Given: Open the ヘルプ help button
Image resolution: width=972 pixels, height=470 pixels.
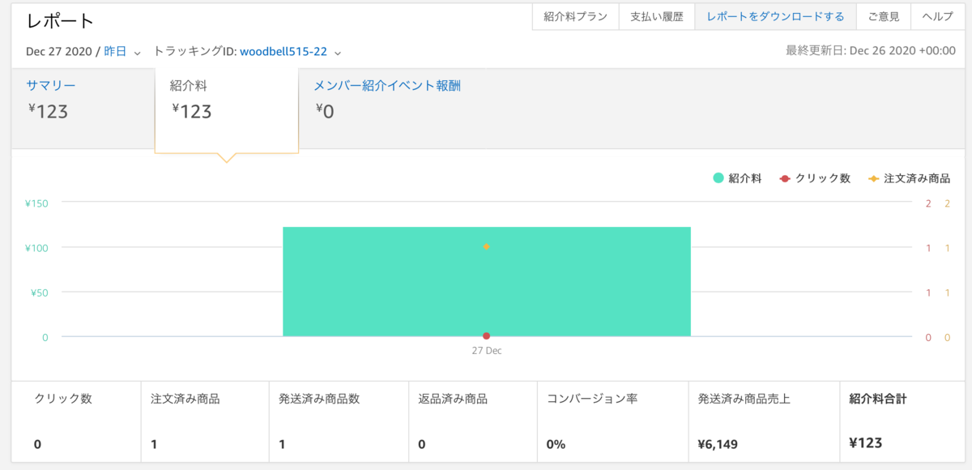Looking at the screenshot, I should point(937,16).
